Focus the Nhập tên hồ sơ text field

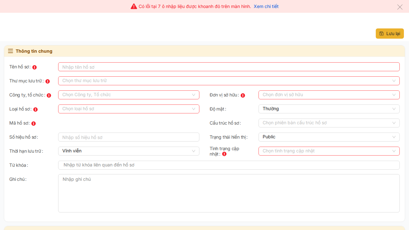pos(228,67)
